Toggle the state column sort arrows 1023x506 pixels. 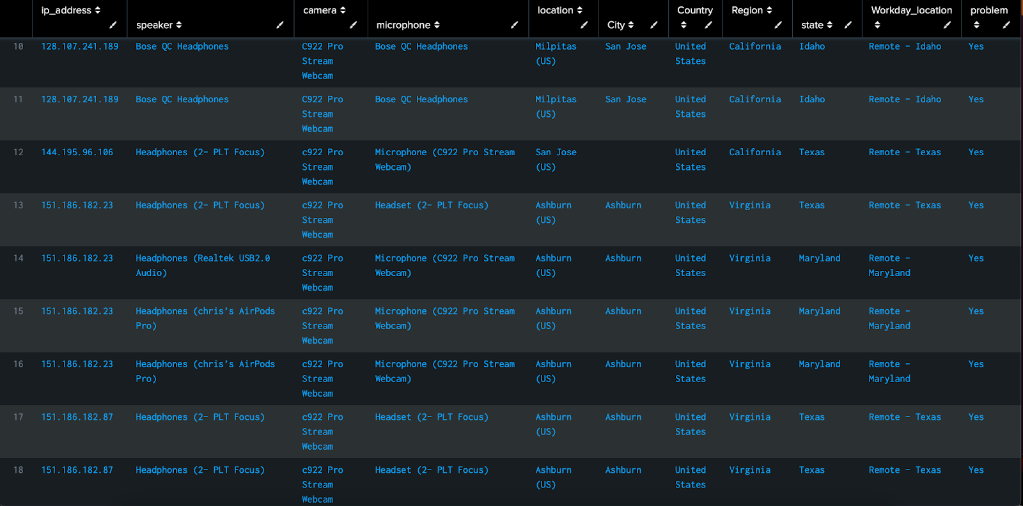(x=830, y=25)
